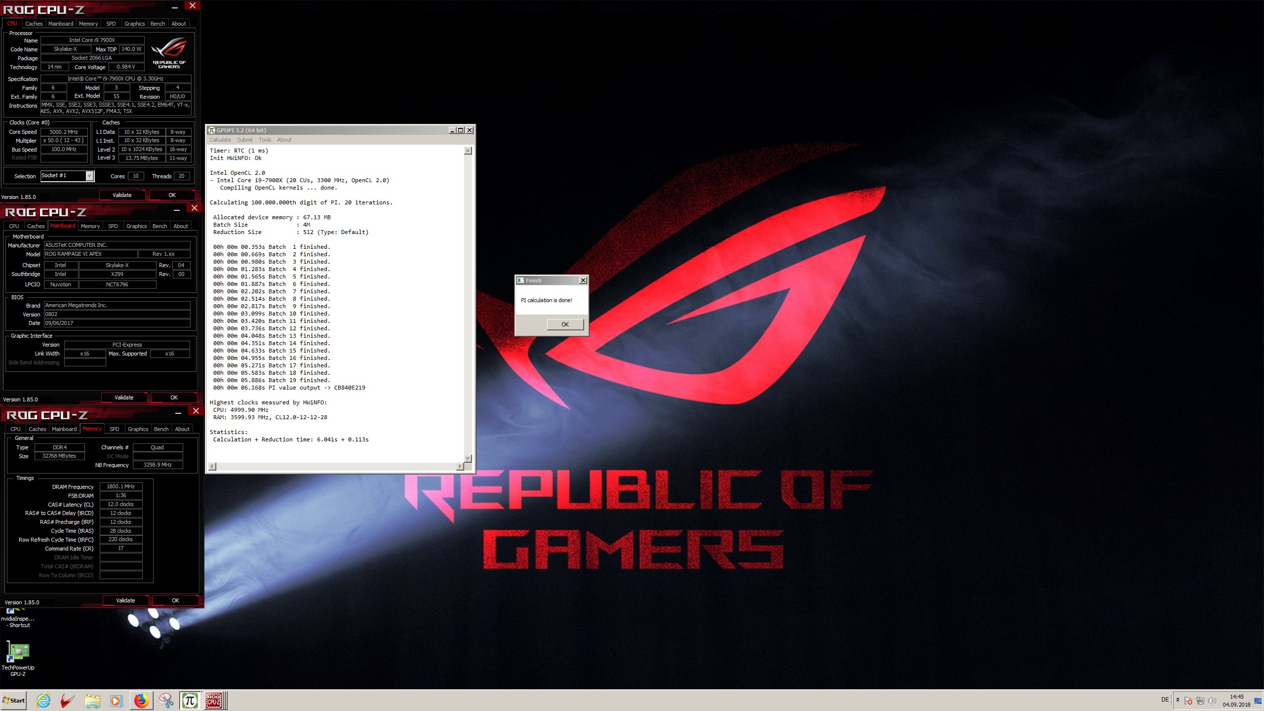Click OK in the top CPU-Z window
Screen dimensions: 1264x711
click(172, 195)
